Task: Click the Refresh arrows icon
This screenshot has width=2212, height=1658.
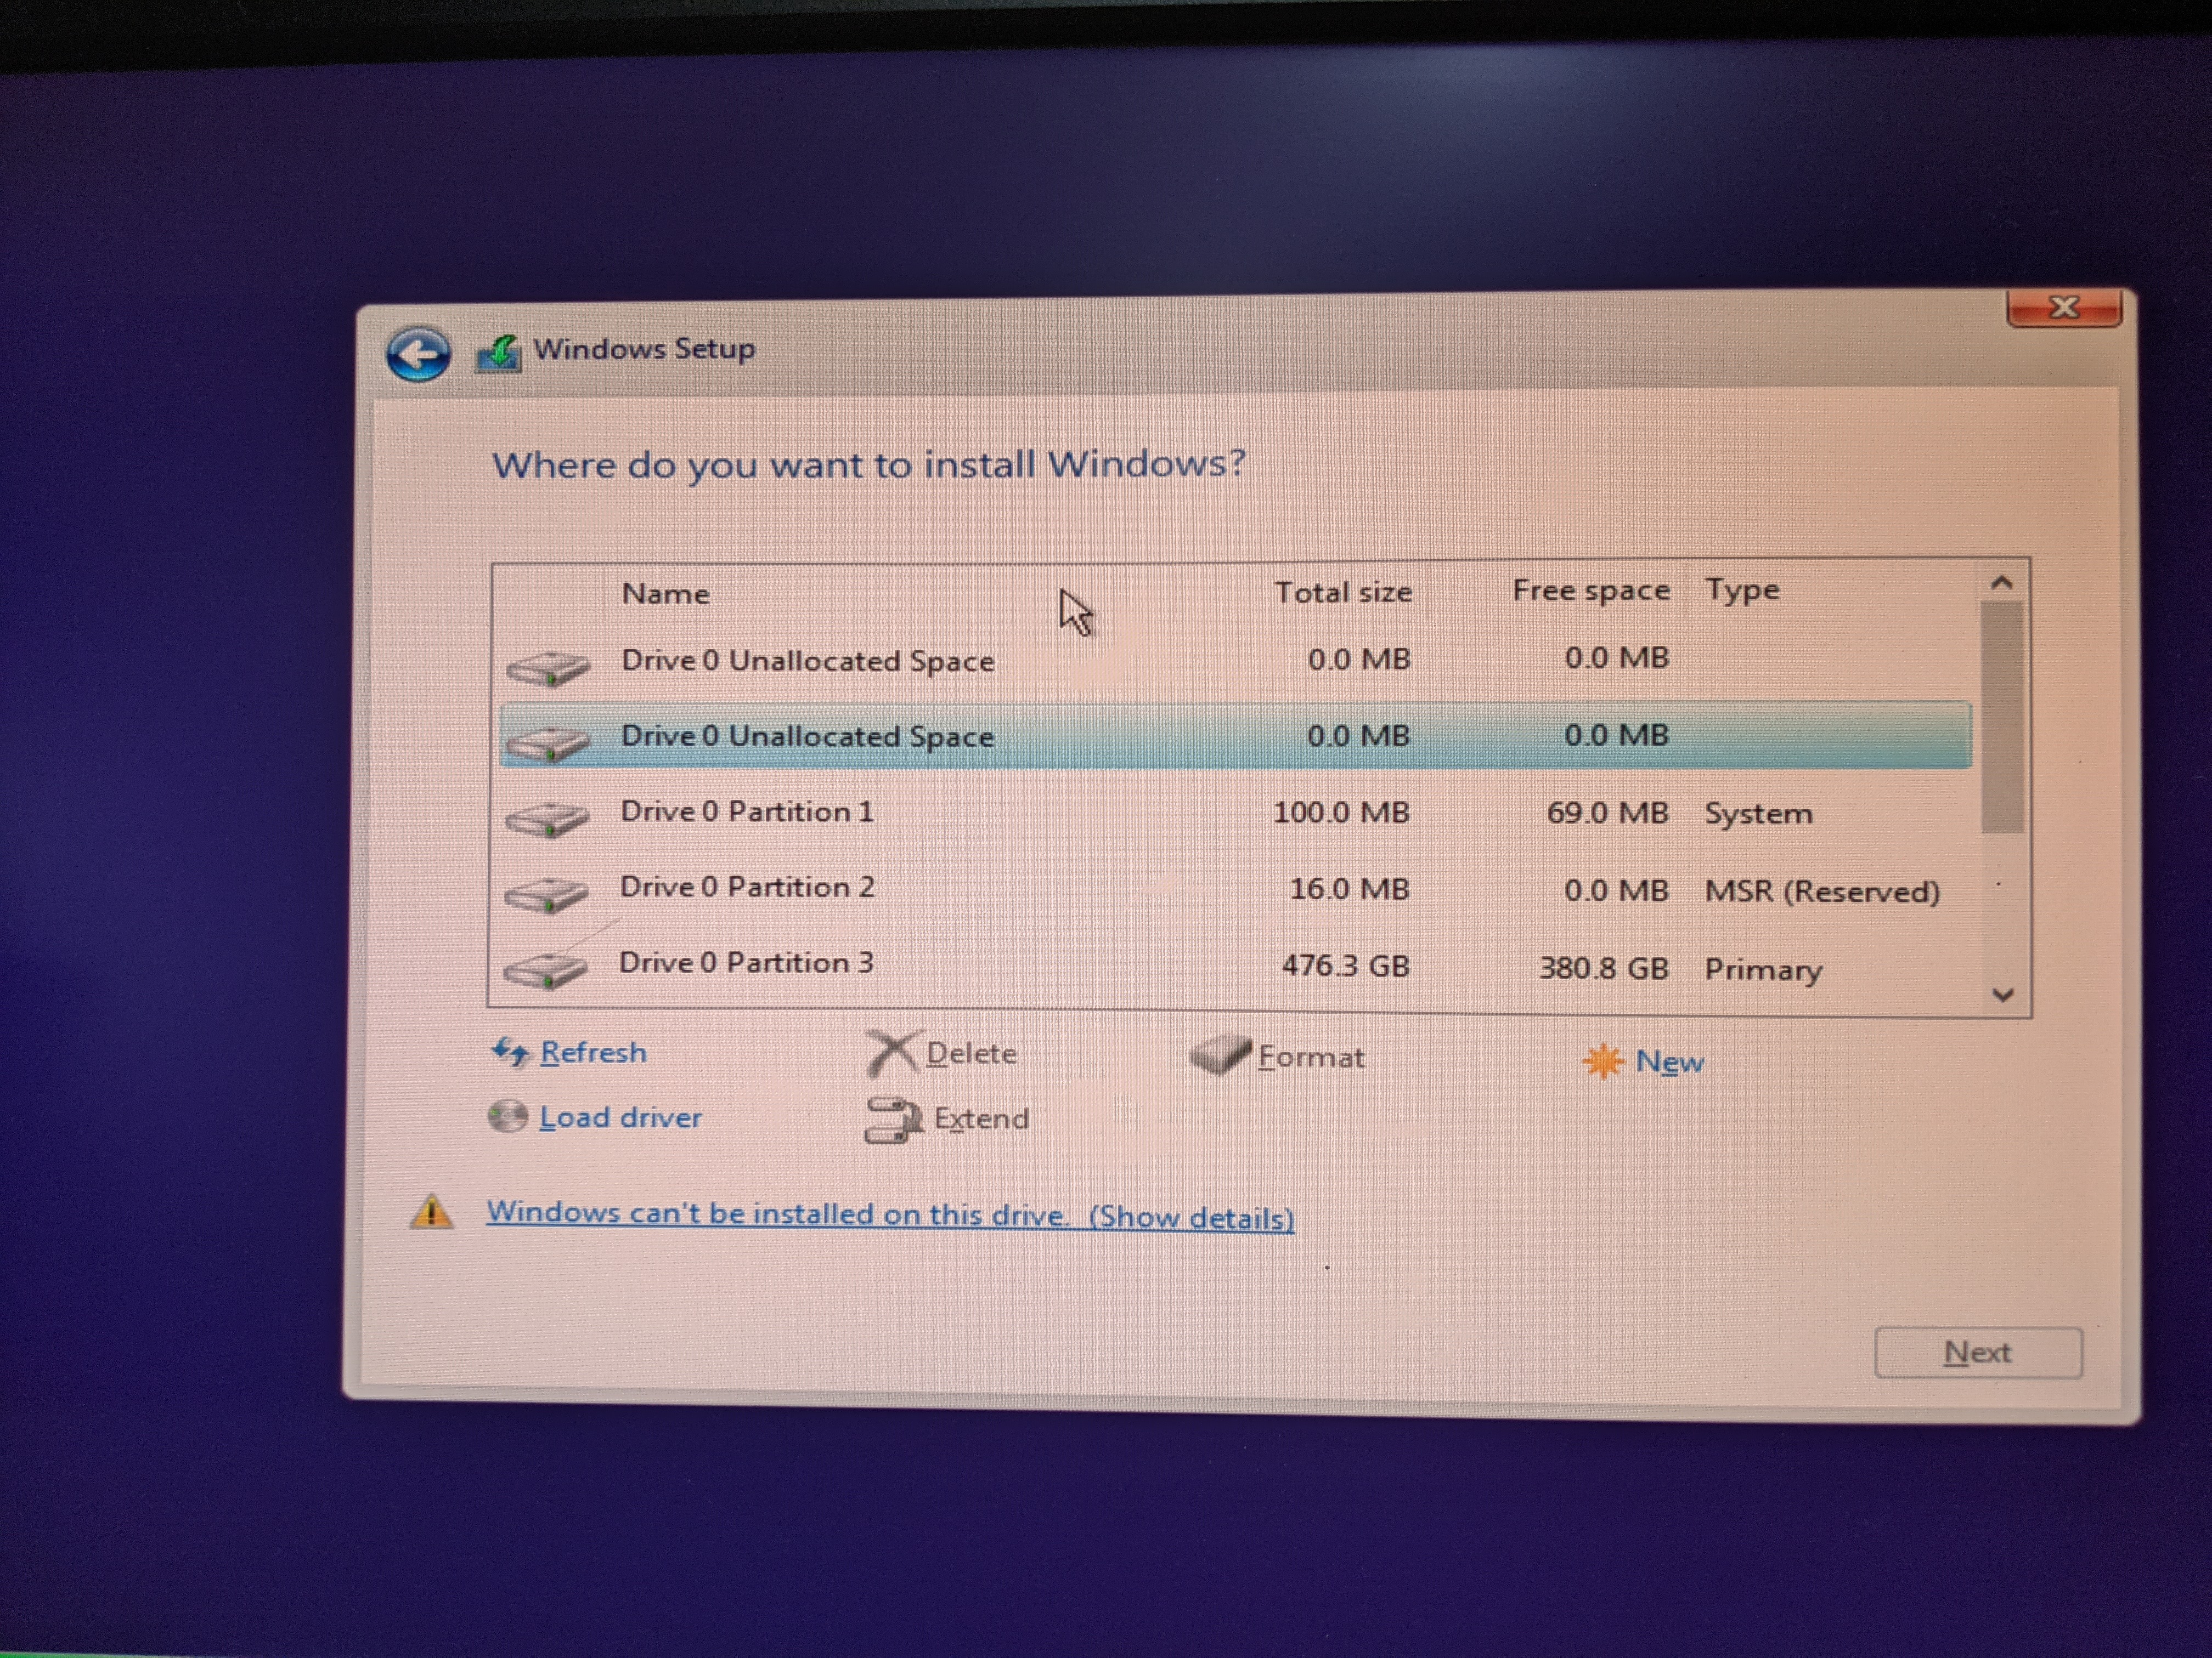Action: [x=510, y=1052]
